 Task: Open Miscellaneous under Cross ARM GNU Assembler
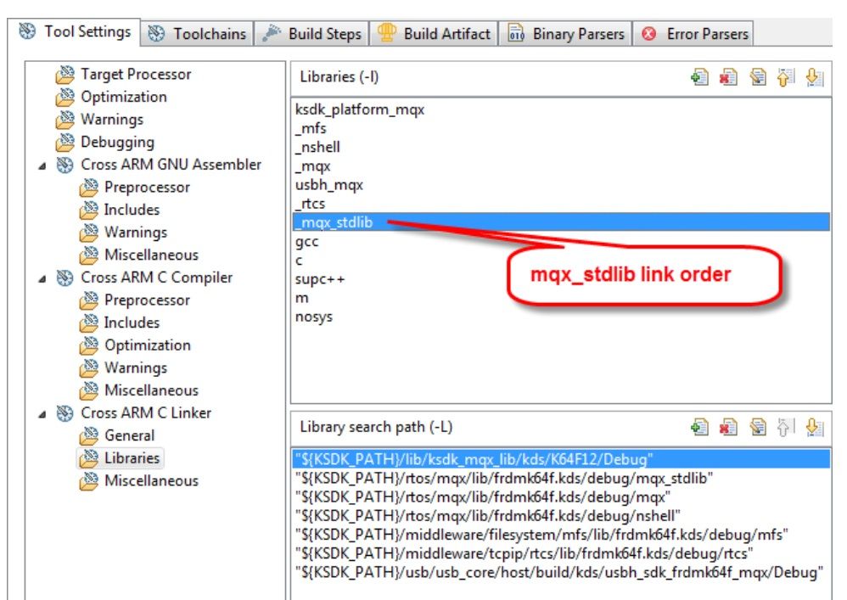(x=139, y=255)
